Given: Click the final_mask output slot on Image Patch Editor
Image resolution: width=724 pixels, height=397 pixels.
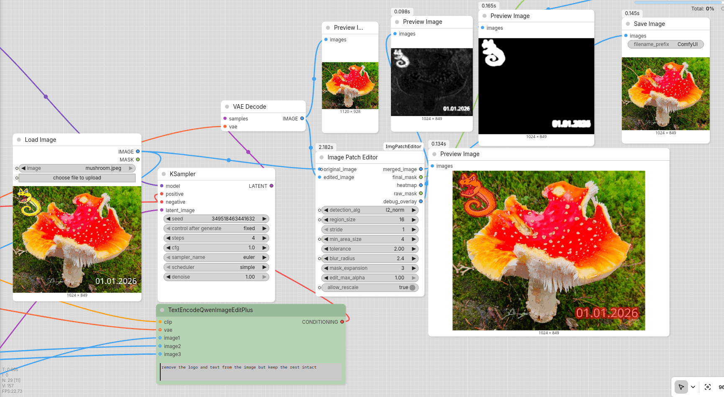Looking at the screenshot, I should click(x=421, y=177).
